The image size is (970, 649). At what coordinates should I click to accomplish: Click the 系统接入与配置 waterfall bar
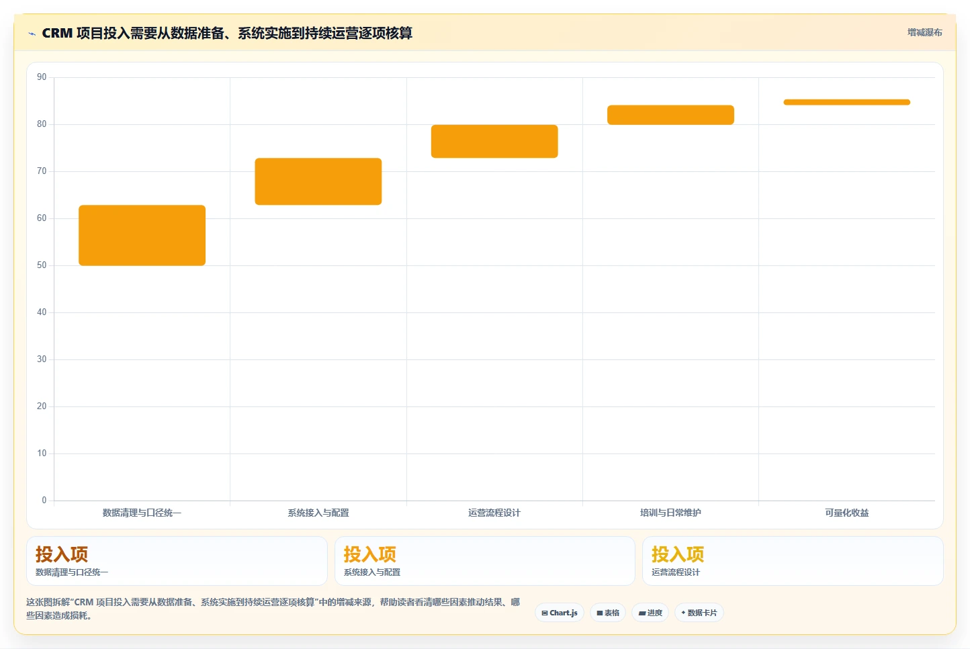tap(318, 181)
